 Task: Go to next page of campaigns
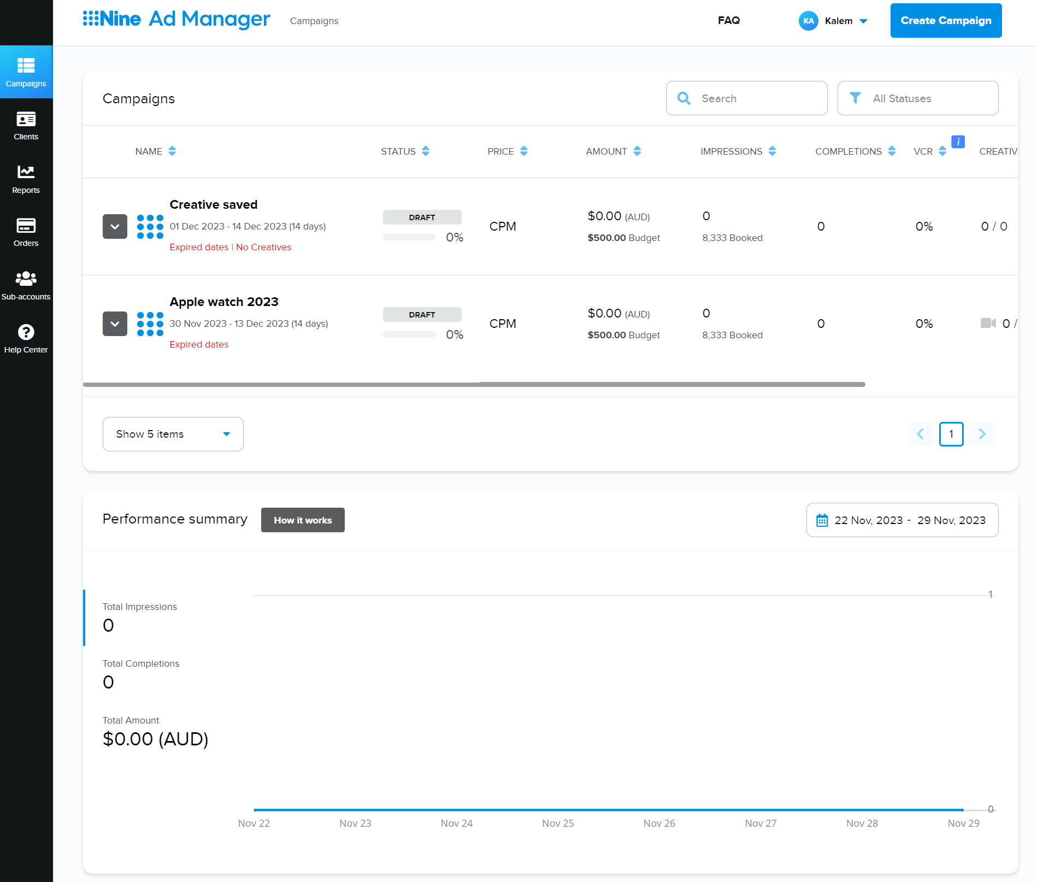[982, 434]
